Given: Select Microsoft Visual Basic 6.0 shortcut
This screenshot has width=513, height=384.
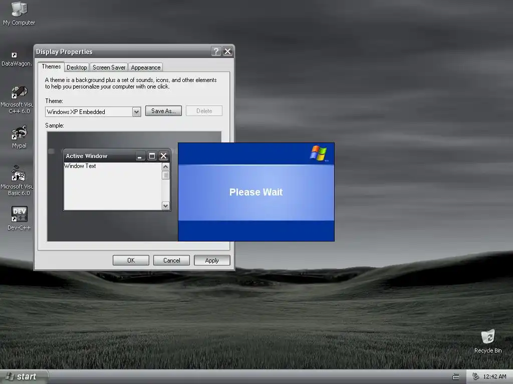Looking at the screenshot, I should (17, 180).
